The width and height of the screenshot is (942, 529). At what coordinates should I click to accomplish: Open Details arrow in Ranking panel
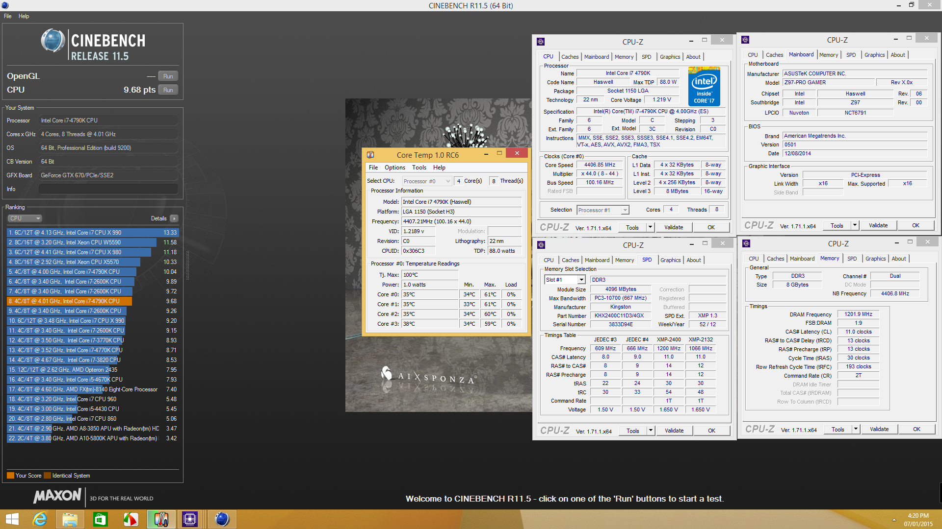point(174,218)
